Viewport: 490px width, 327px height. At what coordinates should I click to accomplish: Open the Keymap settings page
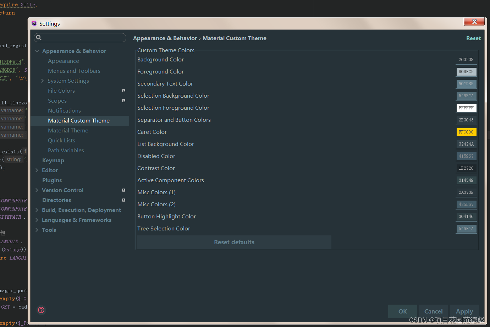(x=53, y=160)
